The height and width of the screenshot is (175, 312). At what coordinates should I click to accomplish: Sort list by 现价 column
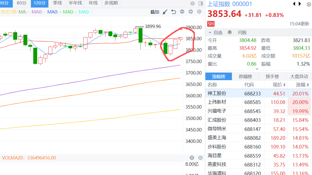[279, 85]
